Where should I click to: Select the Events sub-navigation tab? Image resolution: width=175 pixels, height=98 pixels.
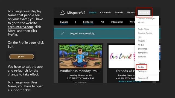point(64,22)
